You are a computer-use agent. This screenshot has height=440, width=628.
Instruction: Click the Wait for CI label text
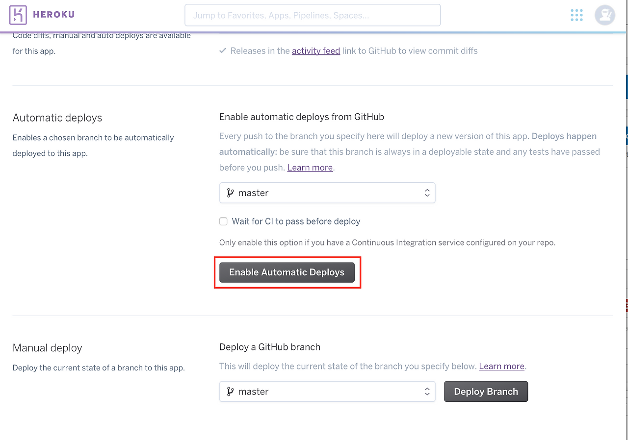click(296, 221)
